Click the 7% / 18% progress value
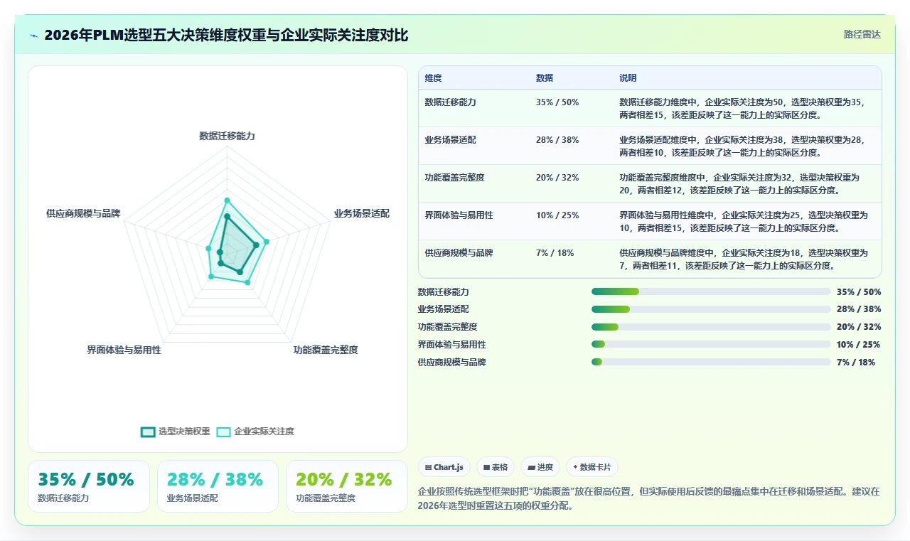Screen dimensions: 910x541 click(856, 362)
